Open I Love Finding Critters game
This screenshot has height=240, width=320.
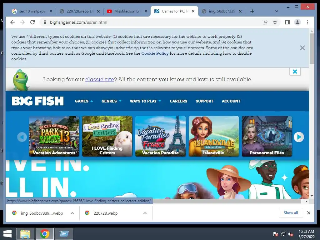coord(107,136)
